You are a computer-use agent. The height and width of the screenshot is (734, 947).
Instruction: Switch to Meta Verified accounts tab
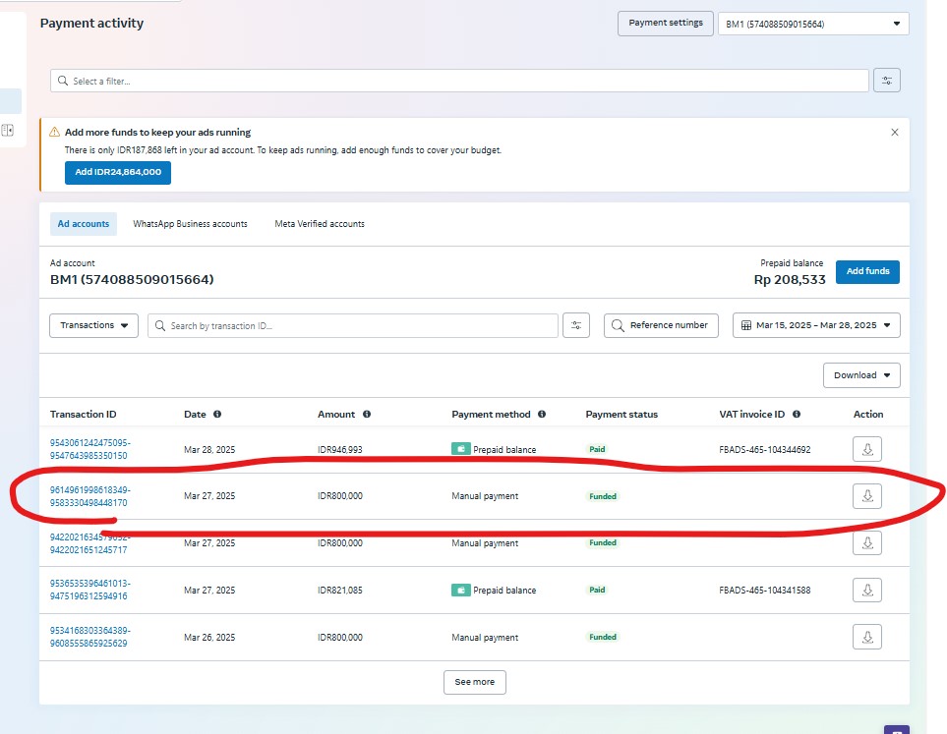coord(320,224)
